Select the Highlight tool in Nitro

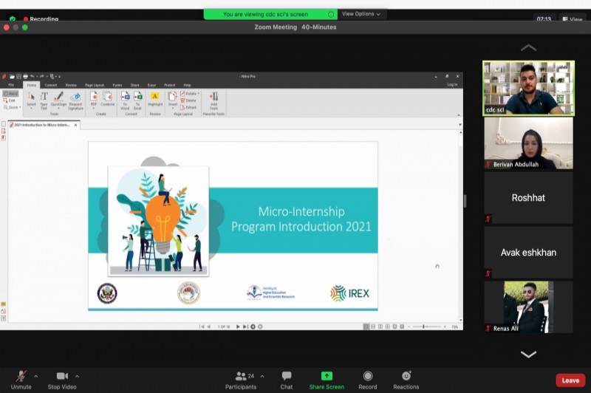(x=155, y=99)
